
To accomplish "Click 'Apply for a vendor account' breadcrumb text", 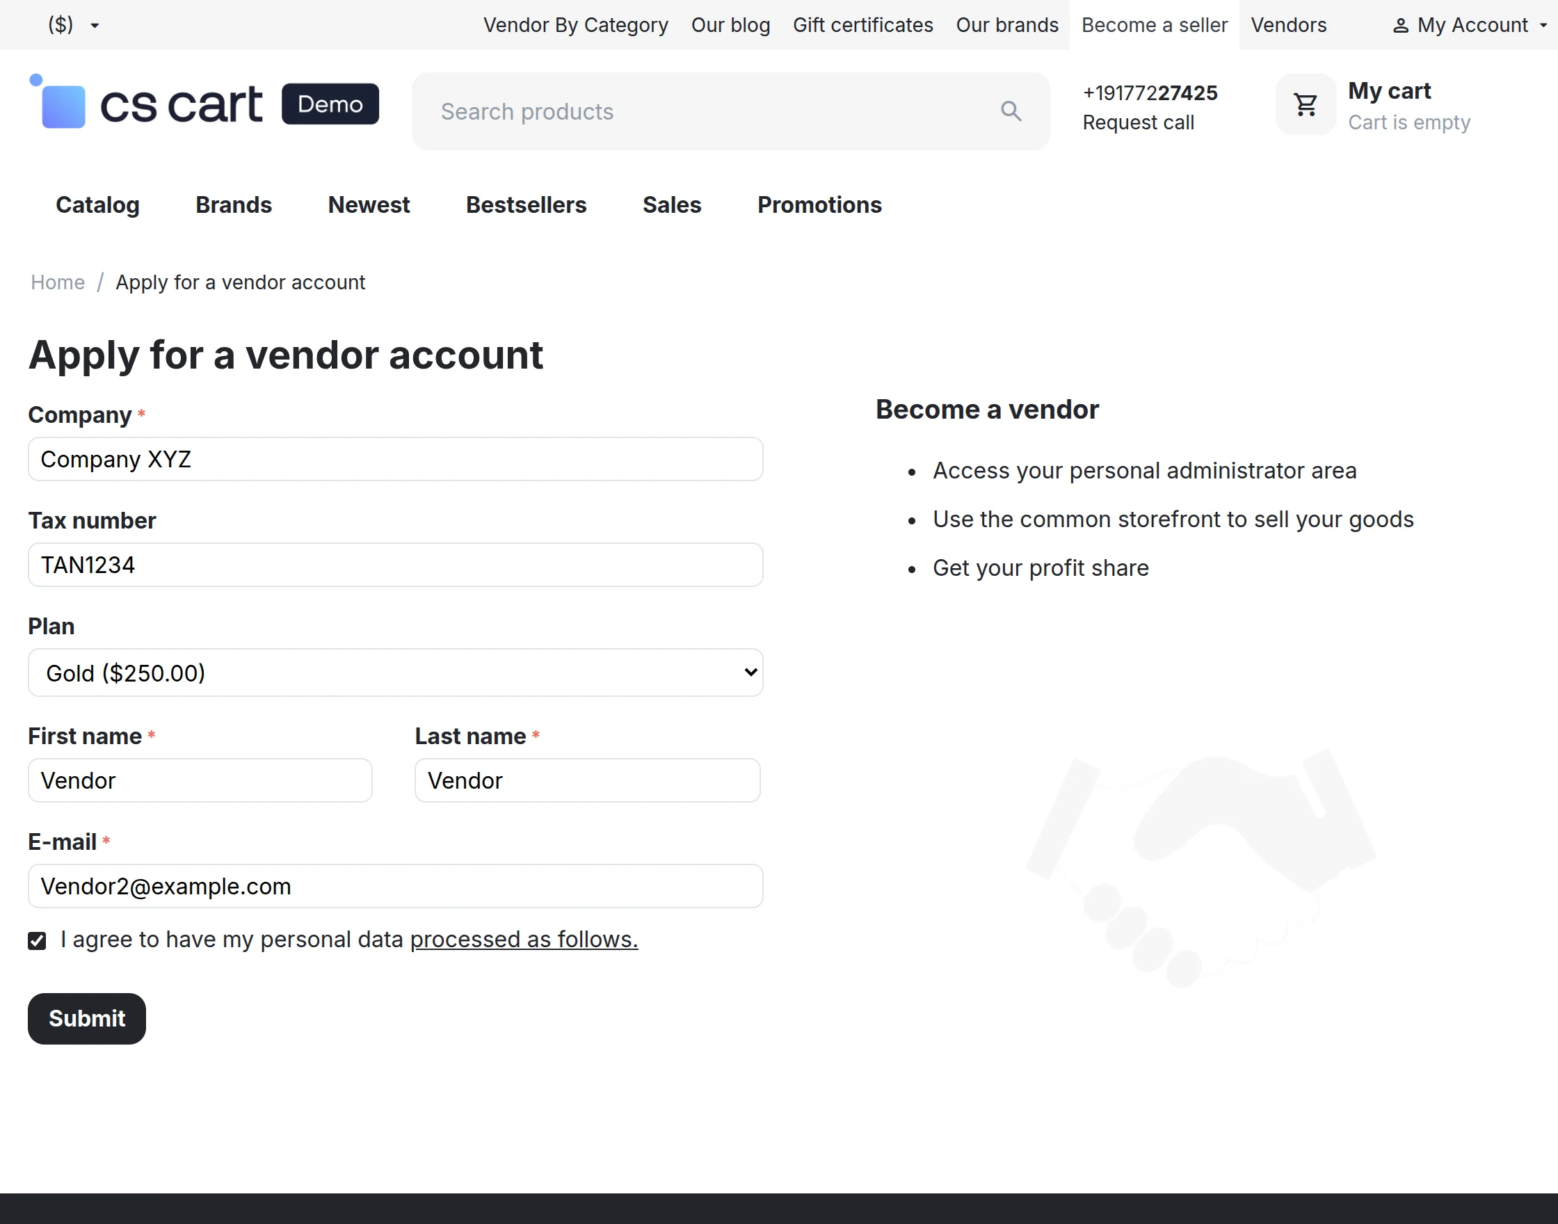I will [240, 282].
